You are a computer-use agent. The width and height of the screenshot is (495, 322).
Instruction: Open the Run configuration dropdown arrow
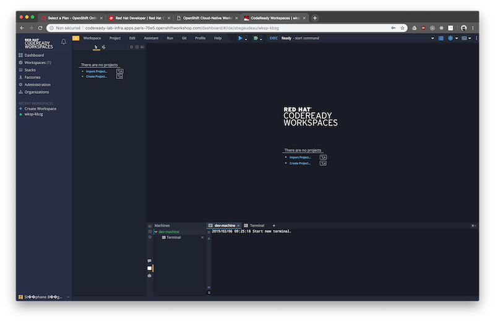[246, 39]
